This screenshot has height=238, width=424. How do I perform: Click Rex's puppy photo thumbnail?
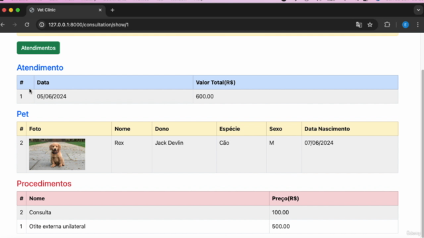pos(57,154)
